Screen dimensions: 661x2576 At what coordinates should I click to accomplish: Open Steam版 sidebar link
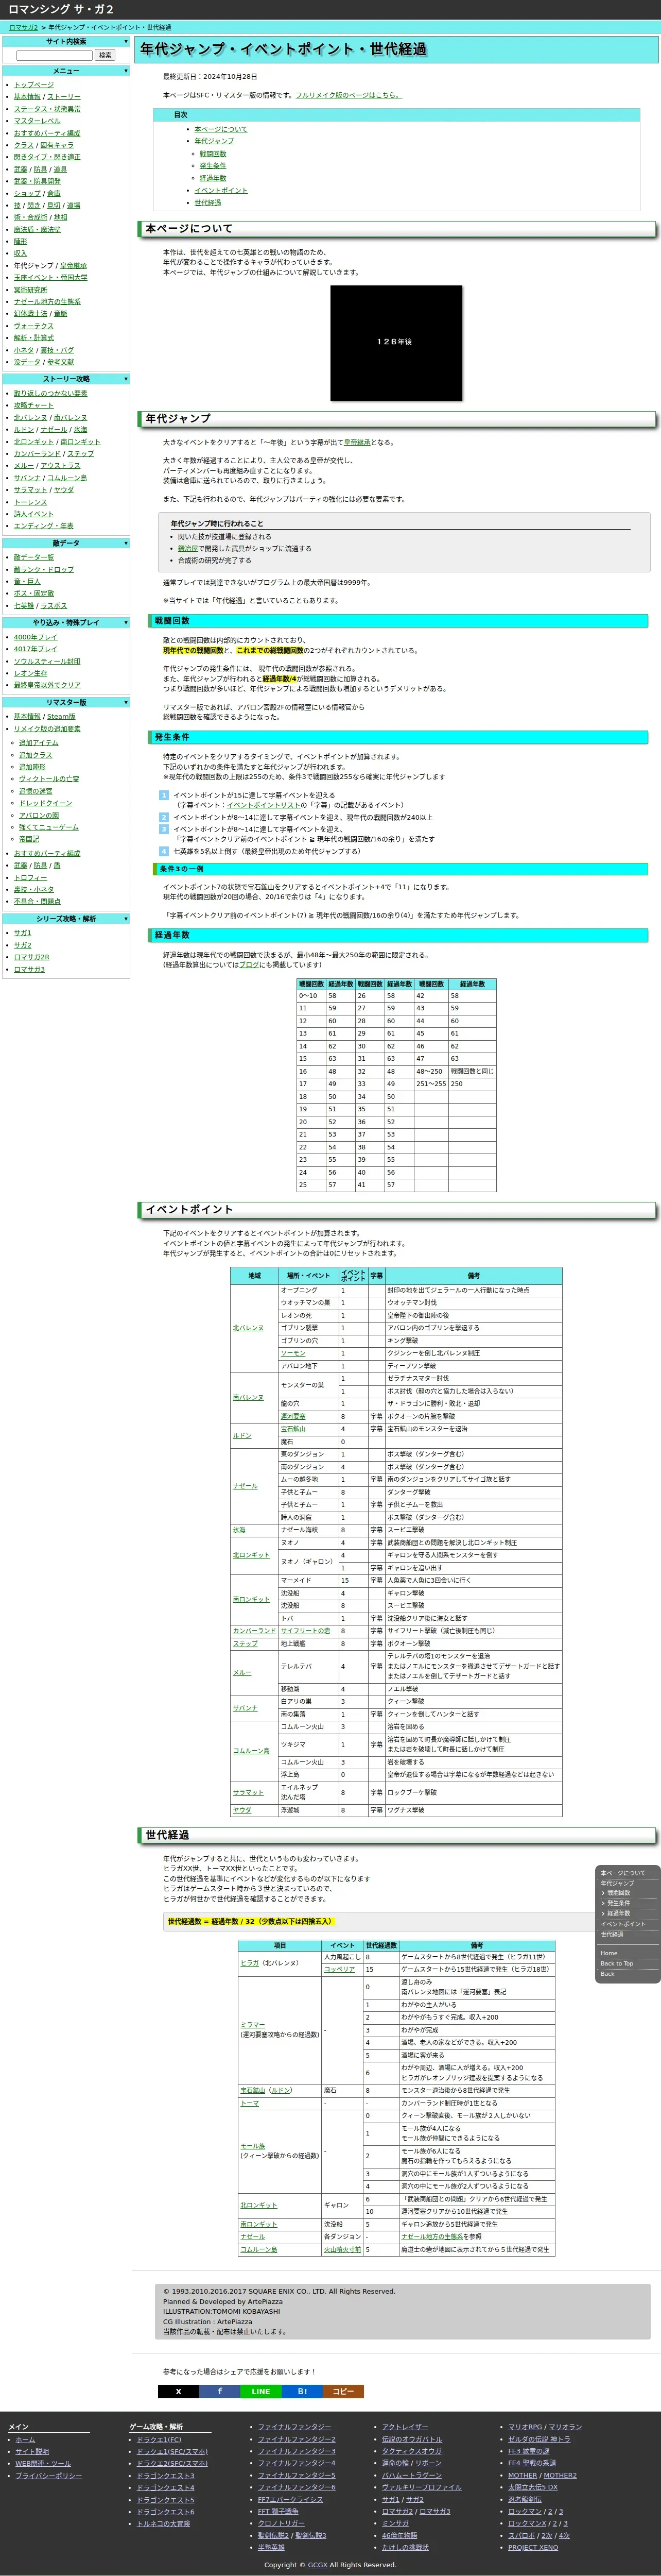click(x=61, y=716)
